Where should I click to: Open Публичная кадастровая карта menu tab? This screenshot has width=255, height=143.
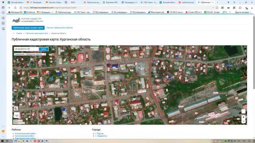[x=28, y=28]
